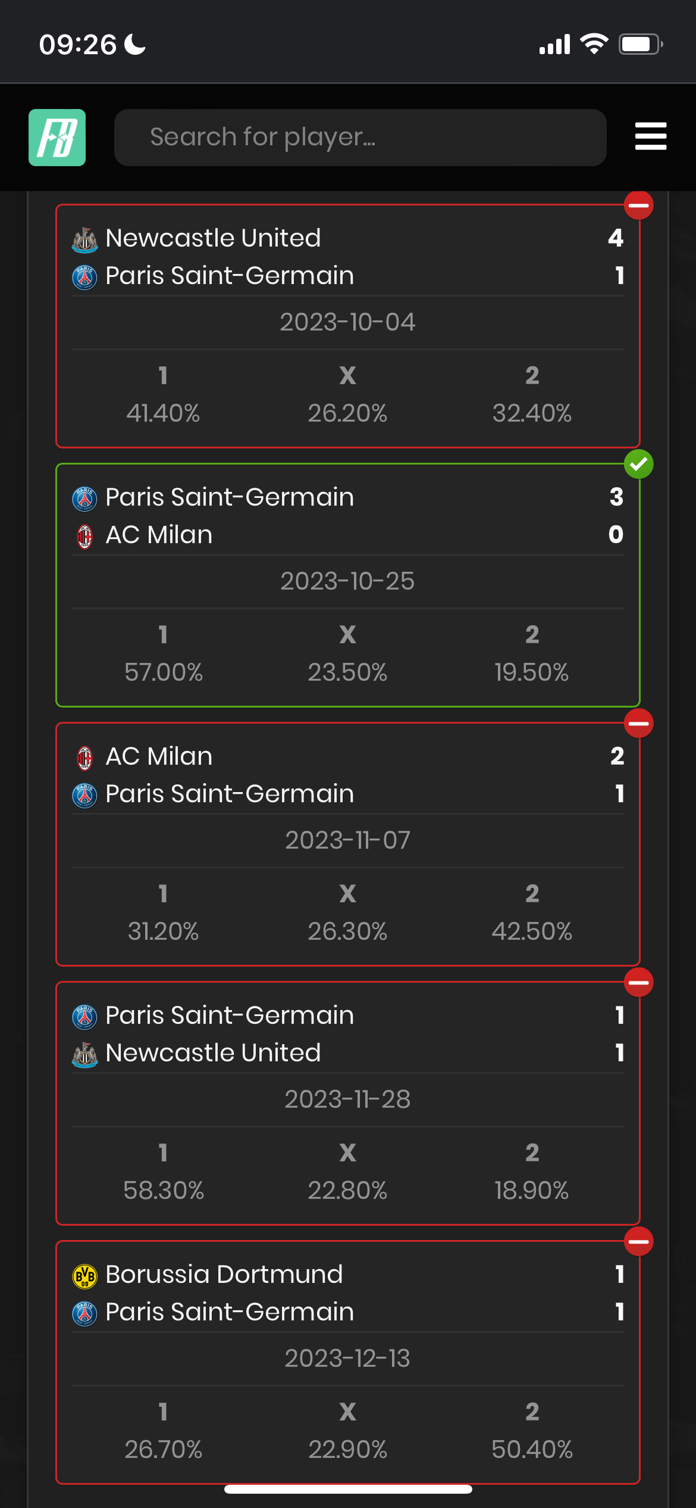The width and height of the screenshot is (696, 1508).
Task: Tap the 2023-10-25 match date
Action: coord(347,581)
